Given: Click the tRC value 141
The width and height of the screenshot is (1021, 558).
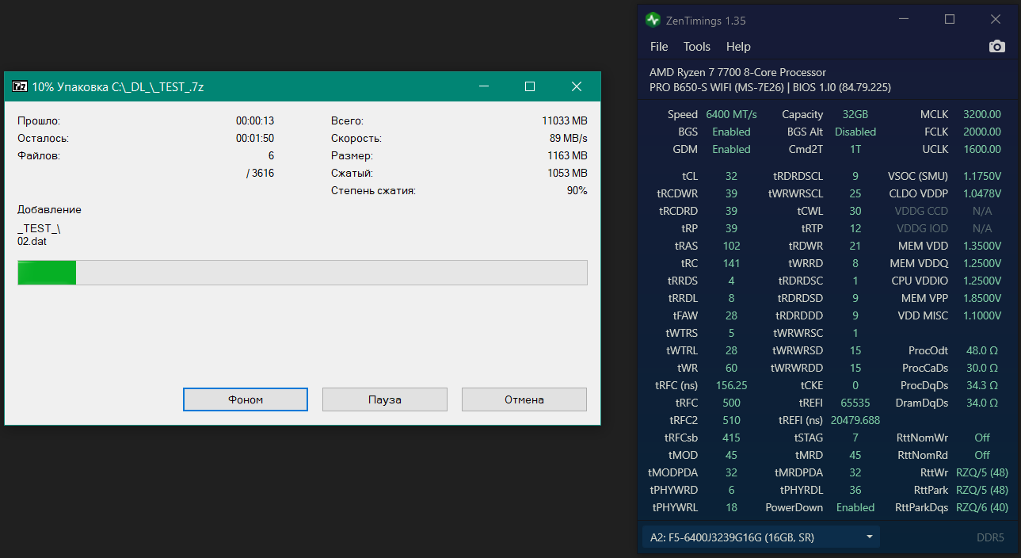Looking at the screenshot, I should pyautogui.click(x=731, y=263).
